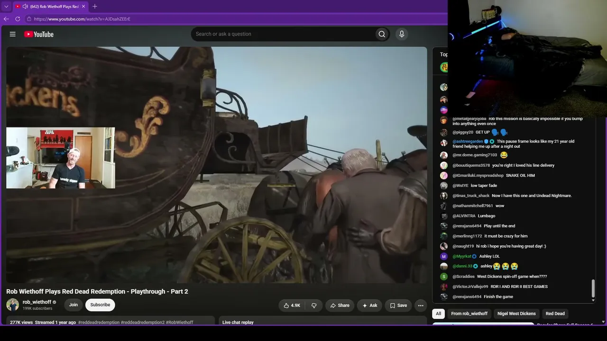607x341 pixels.
Task: Open @VictorJrVallejo99's chat avatar
Action: [444, 287]
